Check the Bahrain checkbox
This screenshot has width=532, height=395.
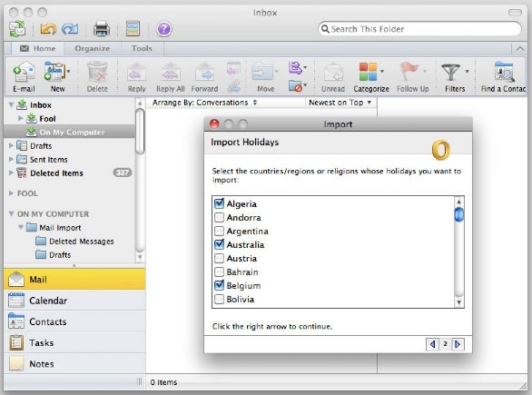pyautogui.click(x=219, y=272)
